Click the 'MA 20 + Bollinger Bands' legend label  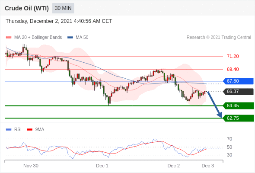click(38, 38)
